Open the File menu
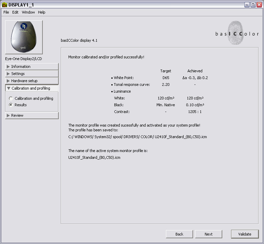 (x=6, y=12)
